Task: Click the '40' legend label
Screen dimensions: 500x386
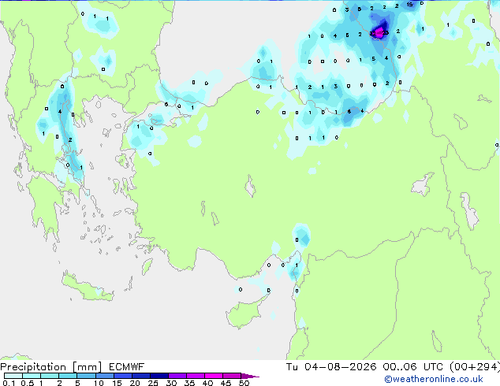Action: (207, 383)
